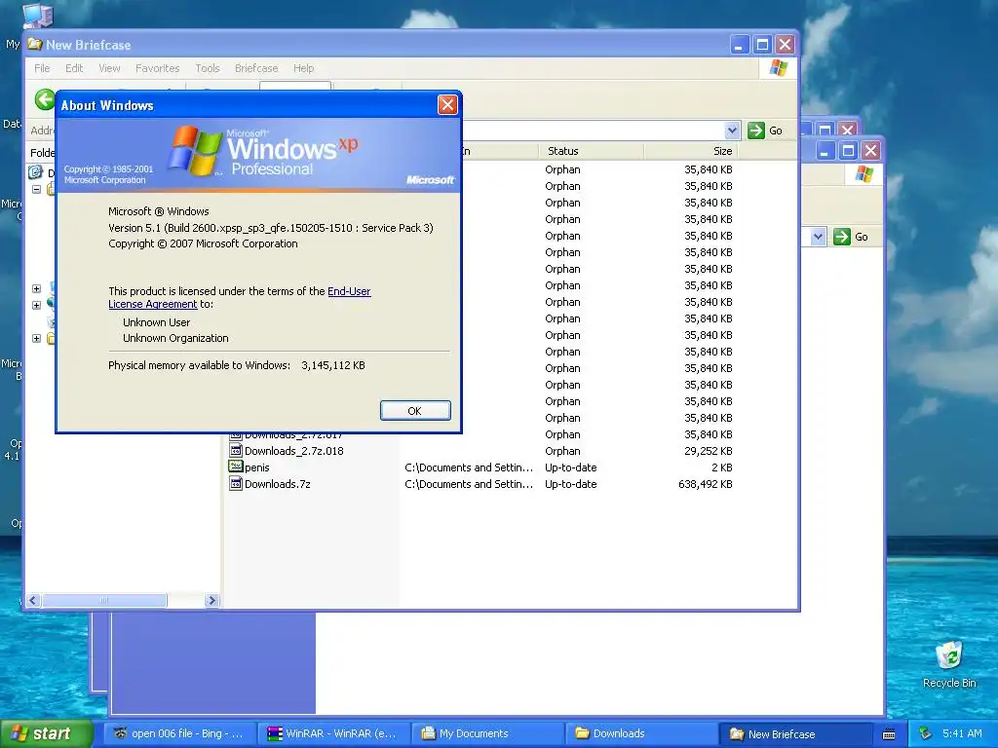
Task: Select the Downloads.7z file in the list
Action: coord(277,484)
